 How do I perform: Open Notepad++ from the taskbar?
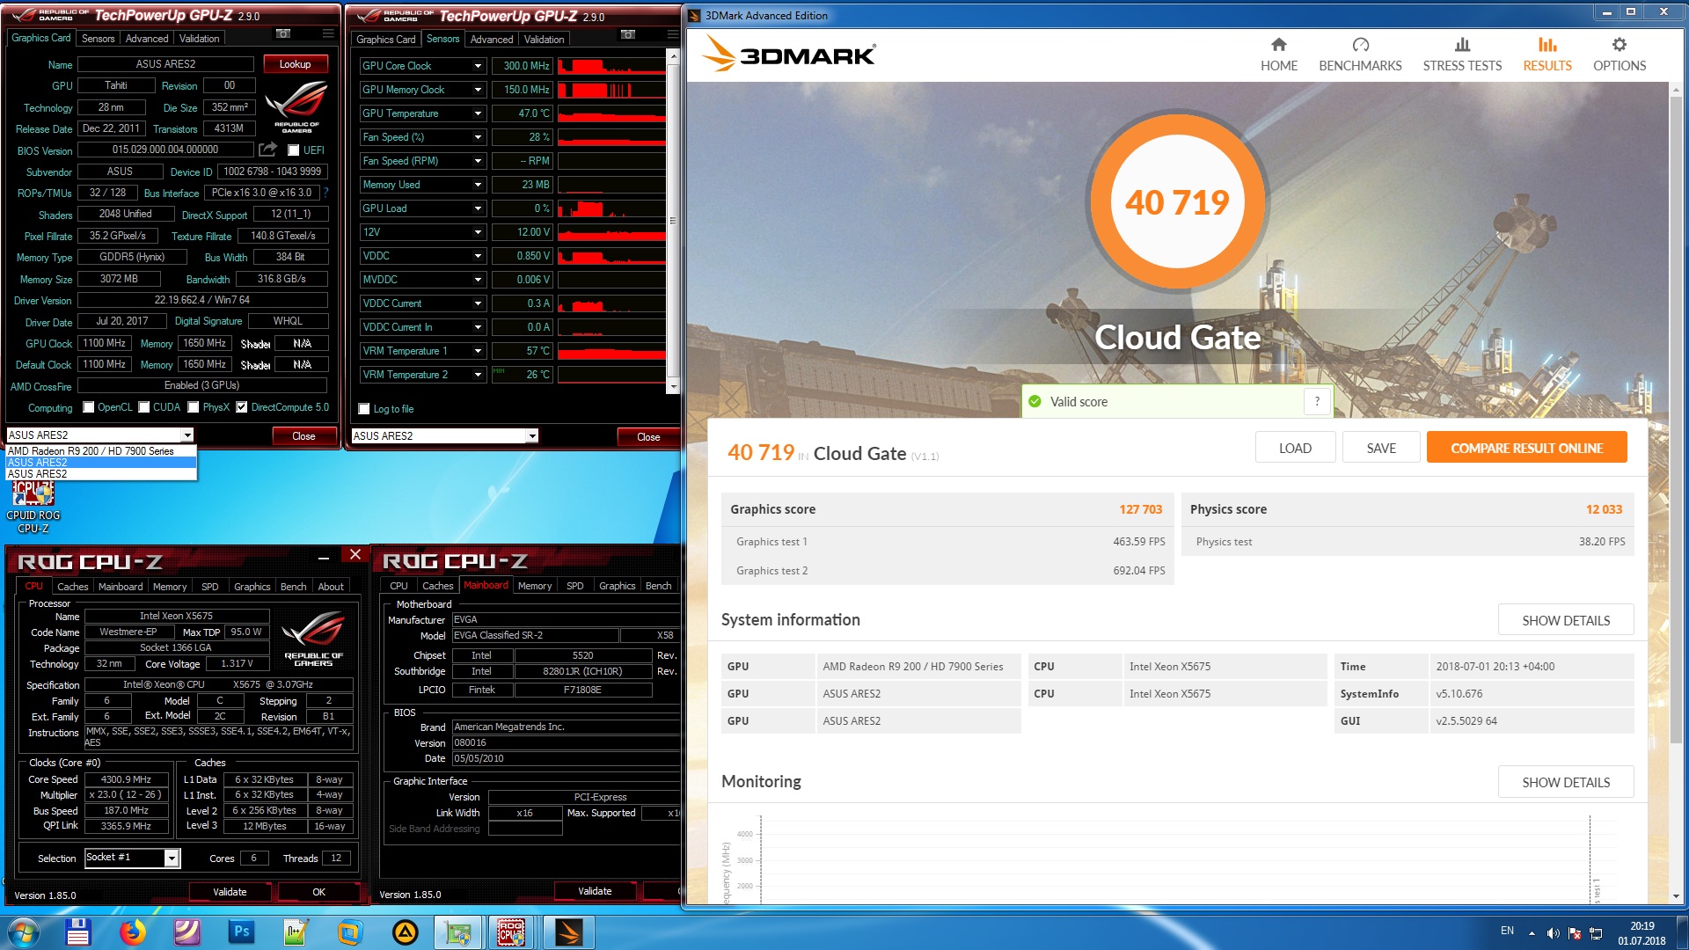point(296,932)
